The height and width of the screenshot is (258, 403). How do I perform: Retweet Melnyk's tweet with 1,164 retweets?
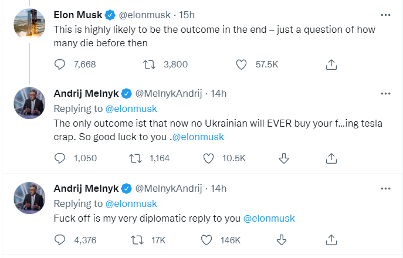coord(136,158)
